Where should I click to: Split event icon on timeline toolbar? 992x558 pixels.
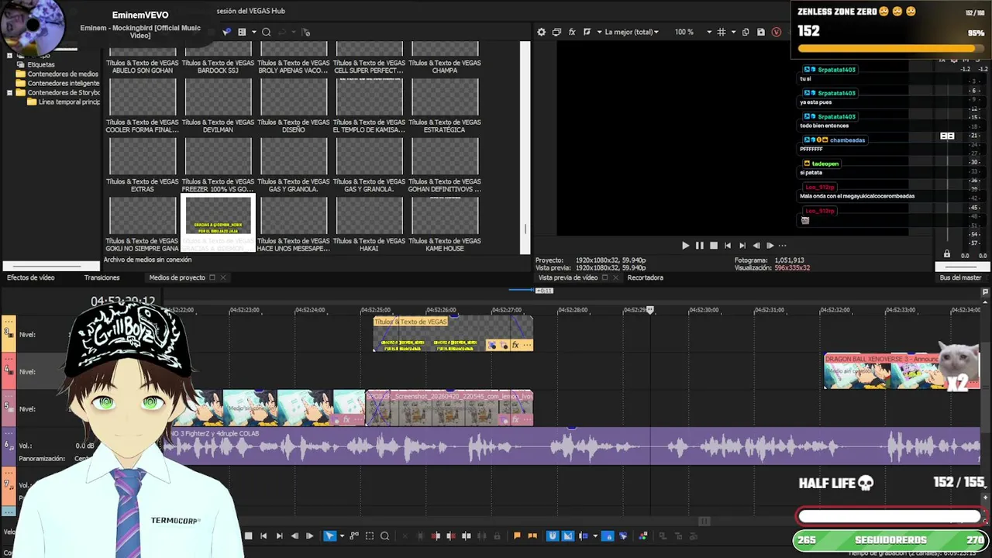coord(466,536)
